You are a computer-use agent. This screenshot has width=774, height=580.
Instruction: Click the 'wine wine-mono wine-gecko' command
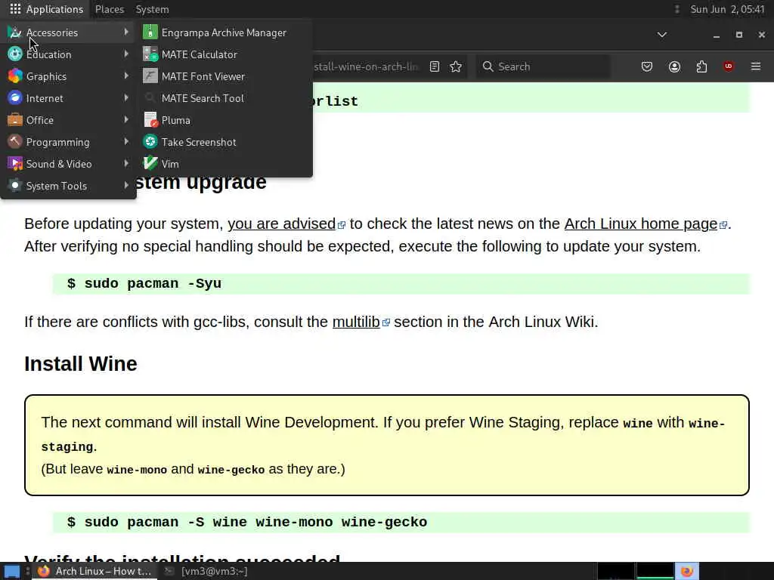pos(320,523)
